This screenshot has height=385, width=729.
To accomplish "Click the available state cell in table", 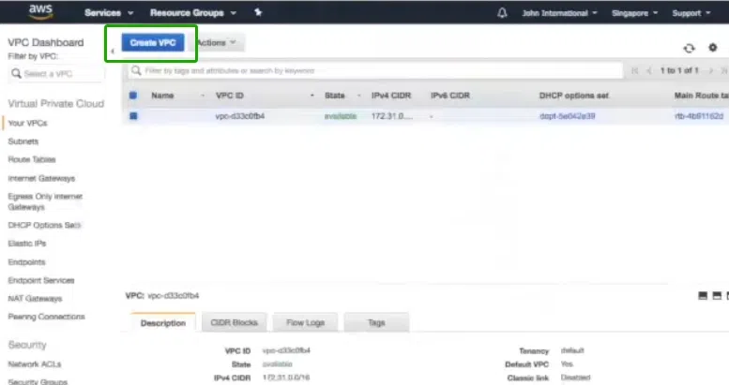I will click(x=341, y=116).
